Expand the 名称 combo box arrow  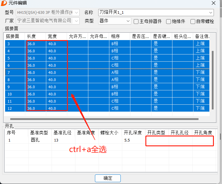(x=211, y=13)
